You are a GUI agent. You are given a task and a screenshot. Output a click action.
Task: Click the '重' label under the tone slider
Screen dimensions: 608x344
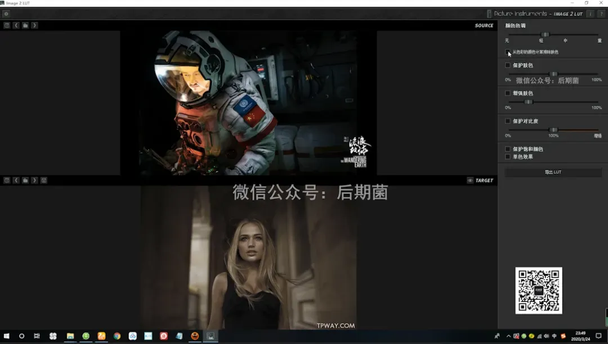click(x=600, y=40)
